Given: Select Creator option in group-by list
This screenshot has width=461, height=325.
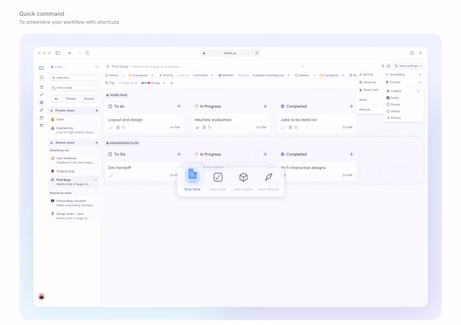Looking at the screenshot, I should (403, 91).
